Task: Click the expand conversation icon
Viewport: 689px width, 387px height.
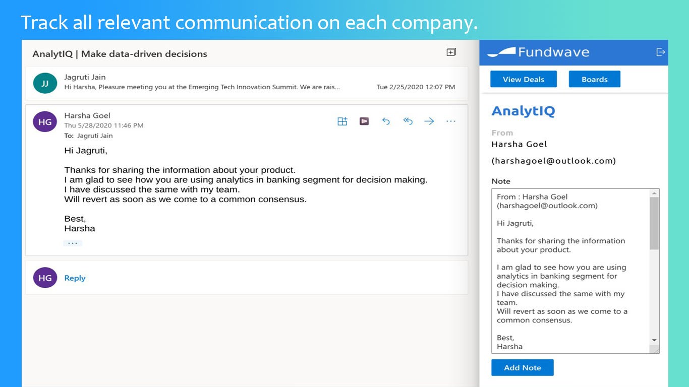Action: click(x=451, y=52)
